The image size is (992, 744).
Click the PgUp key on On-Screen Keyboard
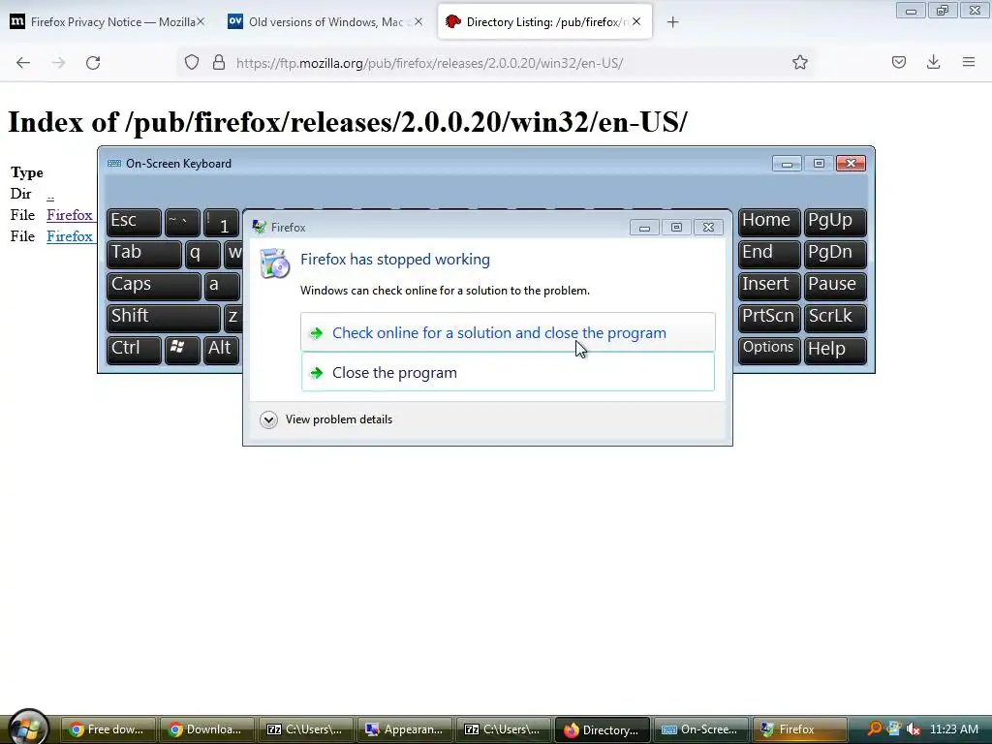pyautogui.click(x=835, y=222)
